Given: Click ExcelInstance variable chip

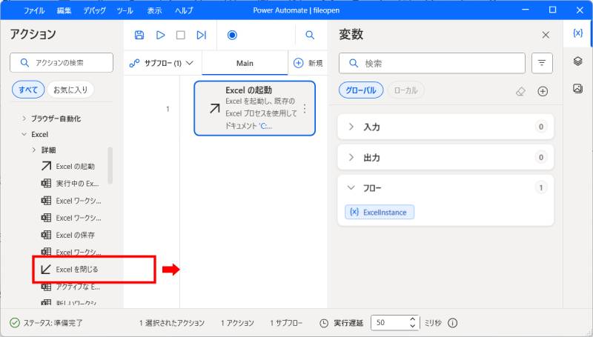Looking at the screenshot, I should 380,212.
